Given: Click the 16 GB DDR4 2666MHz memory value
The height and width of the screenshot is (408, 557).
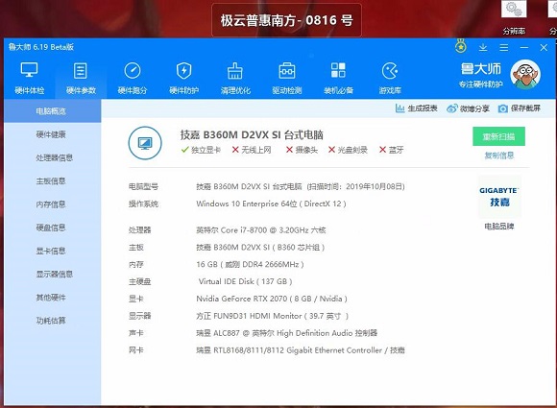Looking at the screenshot, I should click(x=250, y=265).
